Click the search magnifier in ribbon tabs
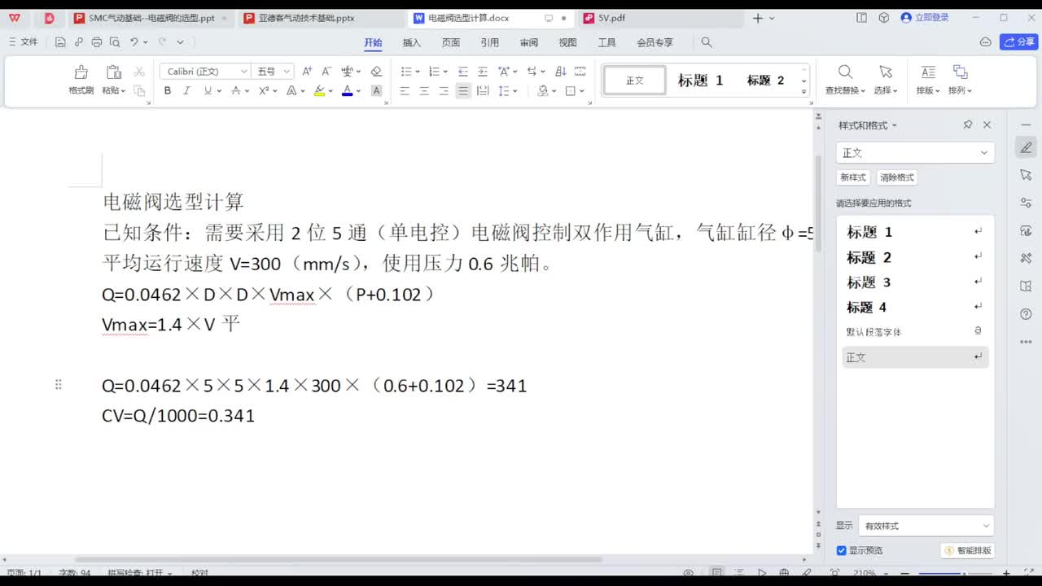 pyautogui.click(x=707, y=42)
